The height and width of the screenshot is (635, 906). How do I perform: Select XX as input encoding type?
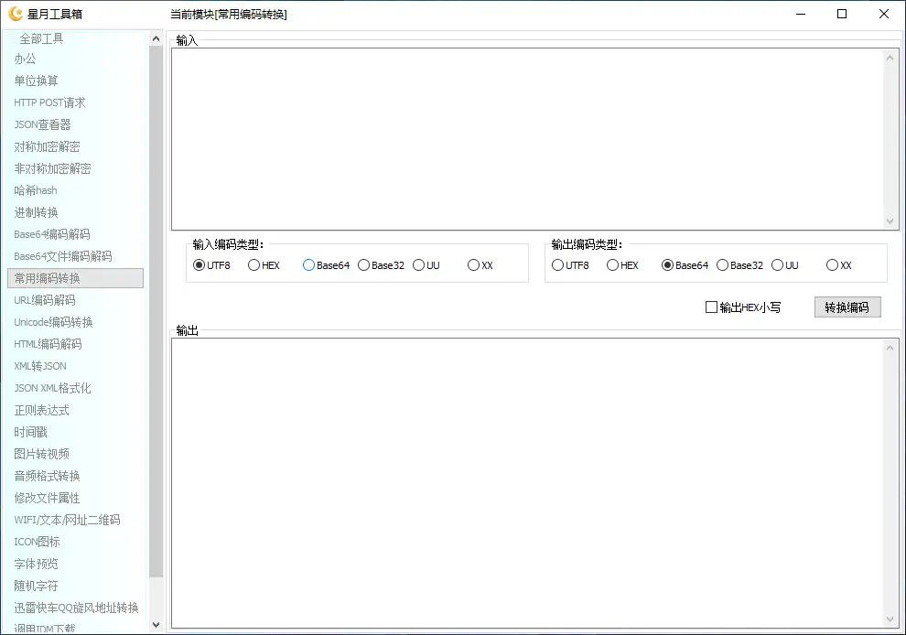click(x=480, y=265)
